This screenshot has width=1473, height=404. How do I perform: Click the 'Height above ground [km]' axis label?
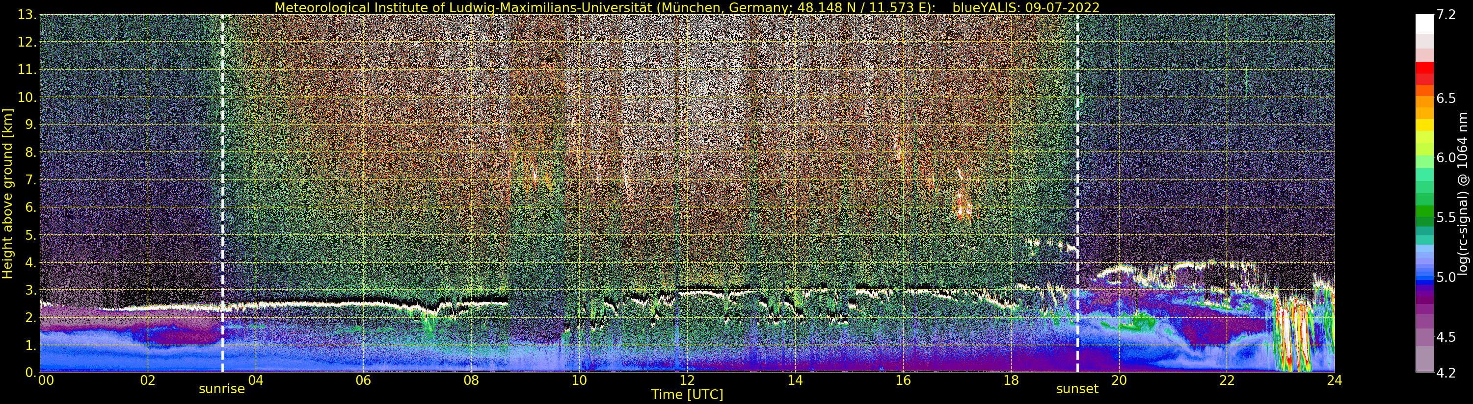7,194
